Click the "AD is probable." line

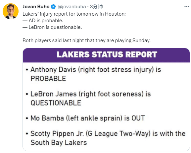coord(43,21)
